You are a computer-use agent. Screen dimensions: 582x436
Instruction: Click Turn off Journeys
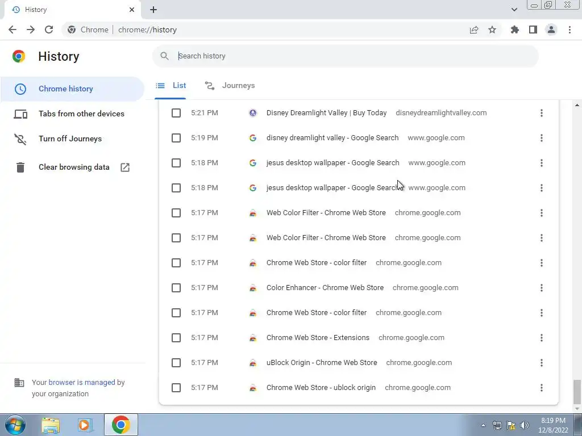pyautogui.click(x=72, y=139)
